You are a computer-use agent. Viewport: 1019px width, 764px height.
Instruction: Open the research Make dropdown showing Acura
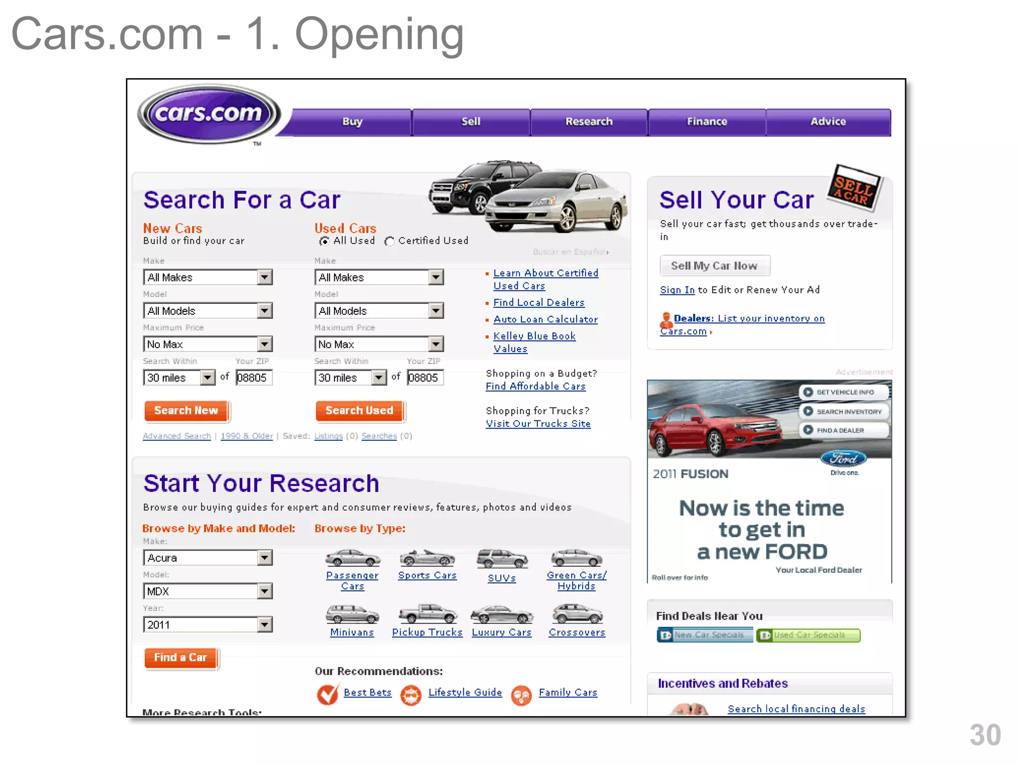click(x=208, y=558)
